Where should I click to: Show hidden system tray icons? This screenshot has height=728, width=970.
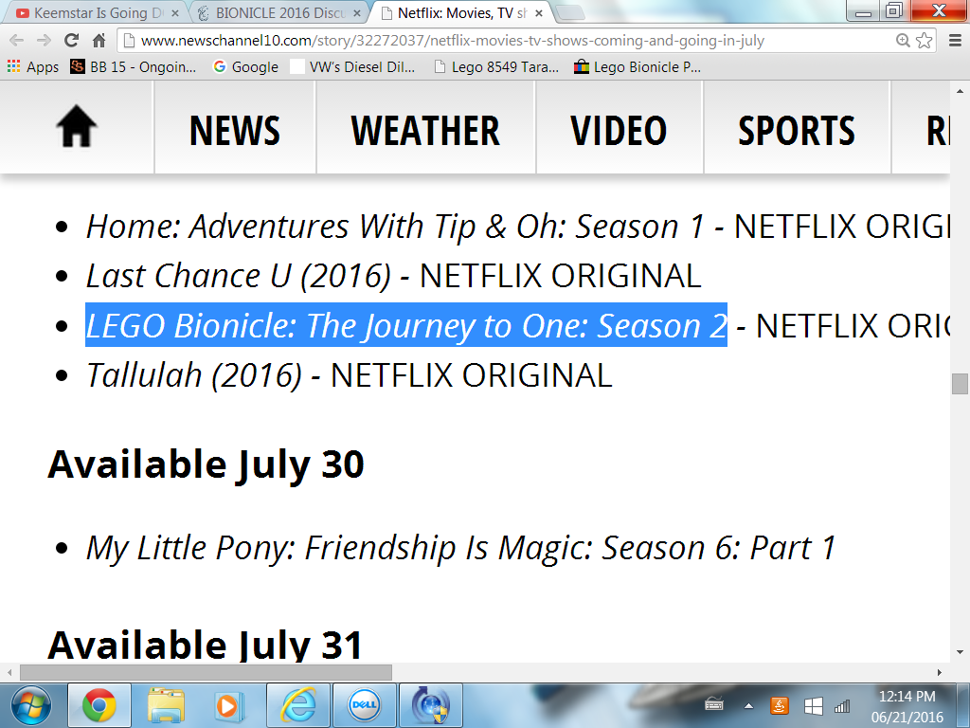pyautogui.click(x=748, y=705)
